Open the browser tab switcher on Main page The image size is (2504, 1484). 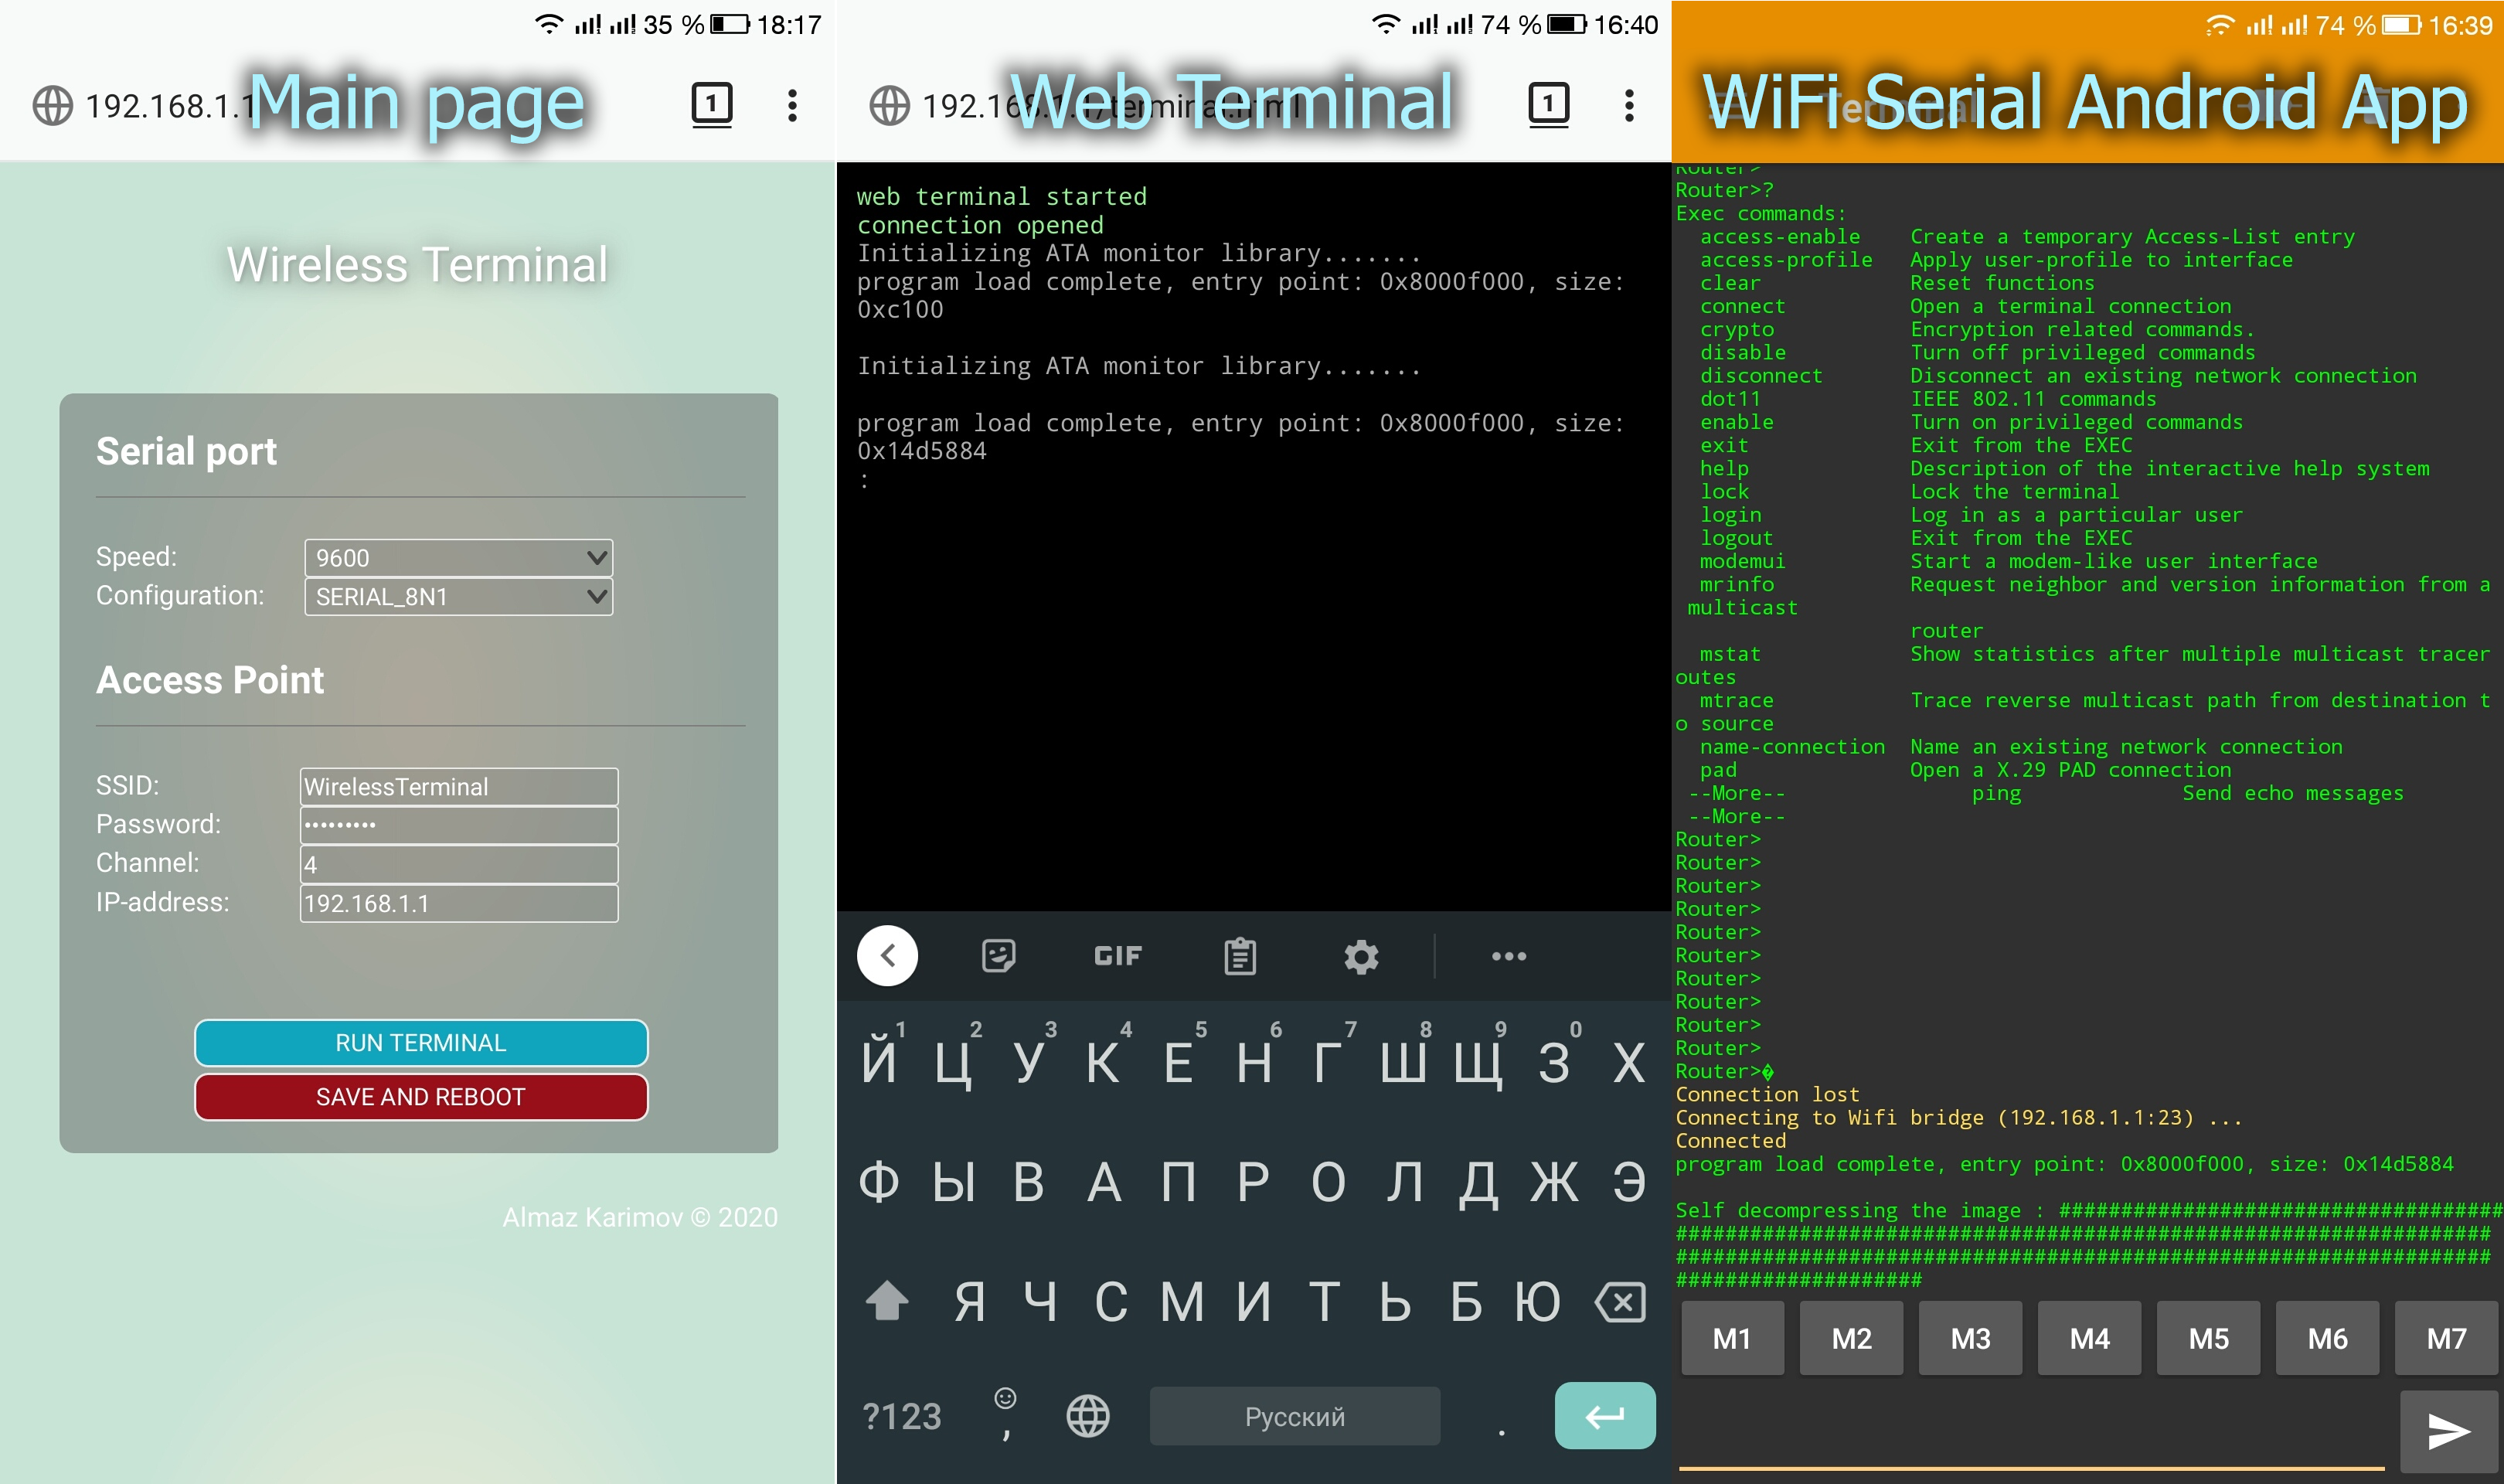(x=712, y=104)
